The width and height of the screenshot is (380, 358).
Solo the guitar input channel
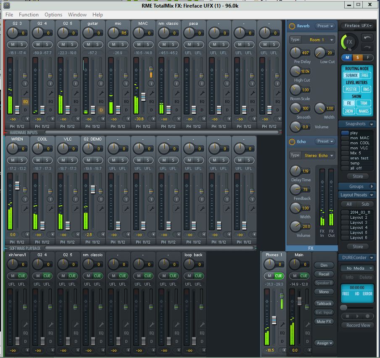[98, 45]
